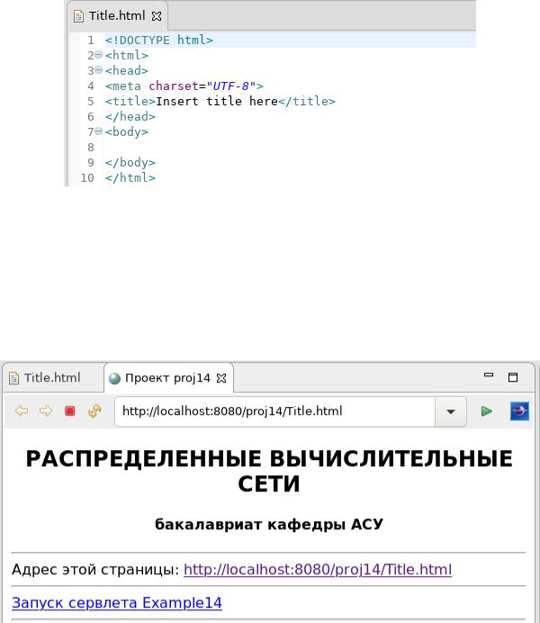Click the <html> opening tag on line 2
Viewport: 540px width, 623px height.
click(x=127, y=55)
